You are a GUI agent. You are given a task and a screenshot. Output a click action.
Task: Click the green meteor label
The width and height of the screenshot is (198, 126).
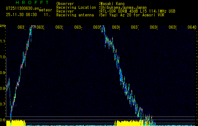pyautogui.click(x=45, y=10)
